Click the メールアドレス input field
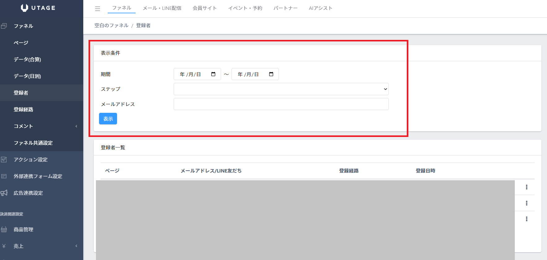This screenshot has width=547, height=260. click(281, 104)
